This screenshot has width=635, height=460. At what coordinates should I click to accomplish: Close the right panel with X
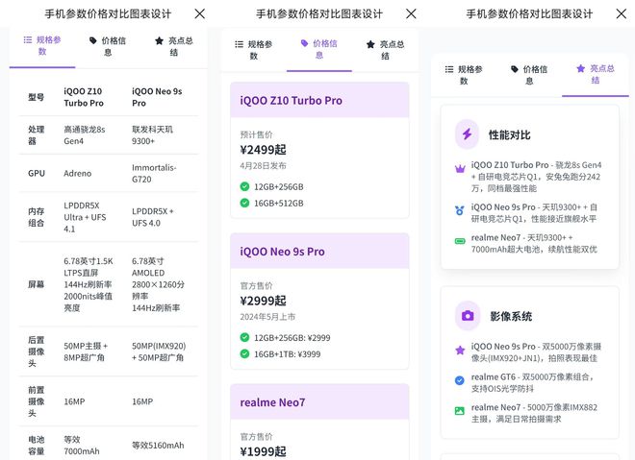pyautogui.click(x=622, y=14)
